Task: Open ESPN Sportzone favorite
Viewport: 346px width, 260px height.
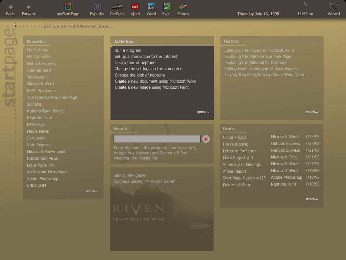Action: point(41,91)
